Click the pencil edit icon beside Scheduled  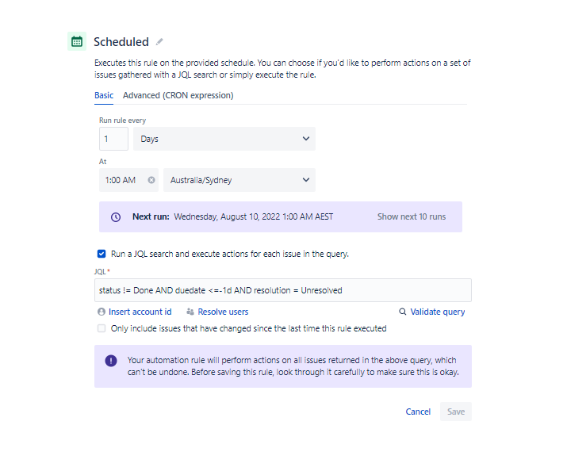coord(159,42)
